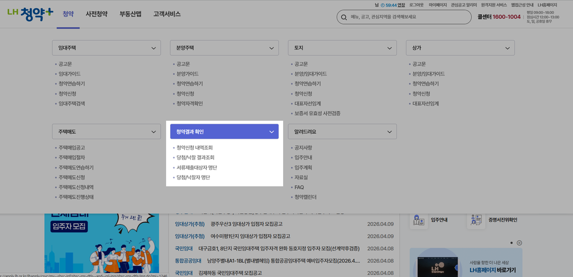573x277 pixels.
Task: Open 임대주택검색 menu item
Action: pos(72,104)
